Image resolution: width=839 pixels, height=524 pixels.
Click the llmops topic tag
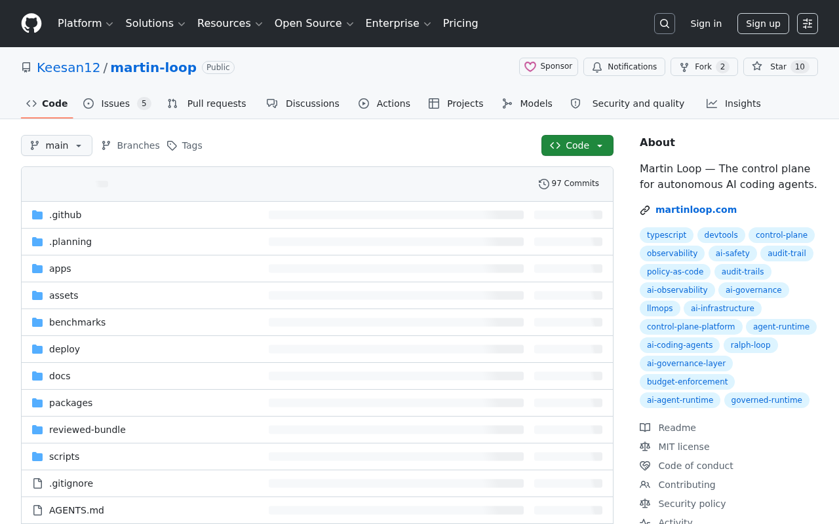[660, 309]
